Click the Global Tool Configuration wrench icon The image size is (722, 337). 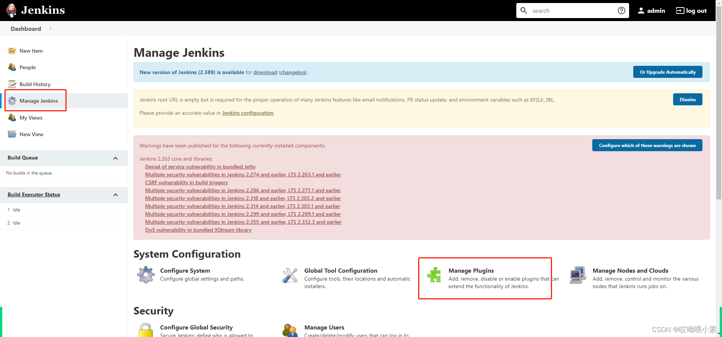click(x=290, y=275)
